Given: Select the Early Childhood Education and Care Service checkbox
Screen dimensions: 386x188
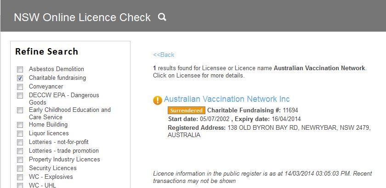Looking at the screenshot, I should click(20, 111).
